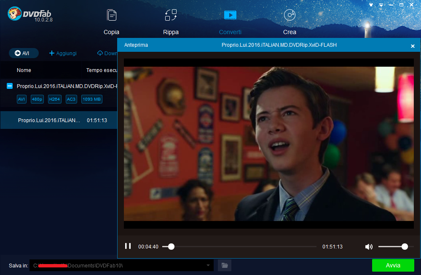The height and width of the screenshot is (275, 421).
Task: Open the Copia module
Action: (x=111, y=23)
